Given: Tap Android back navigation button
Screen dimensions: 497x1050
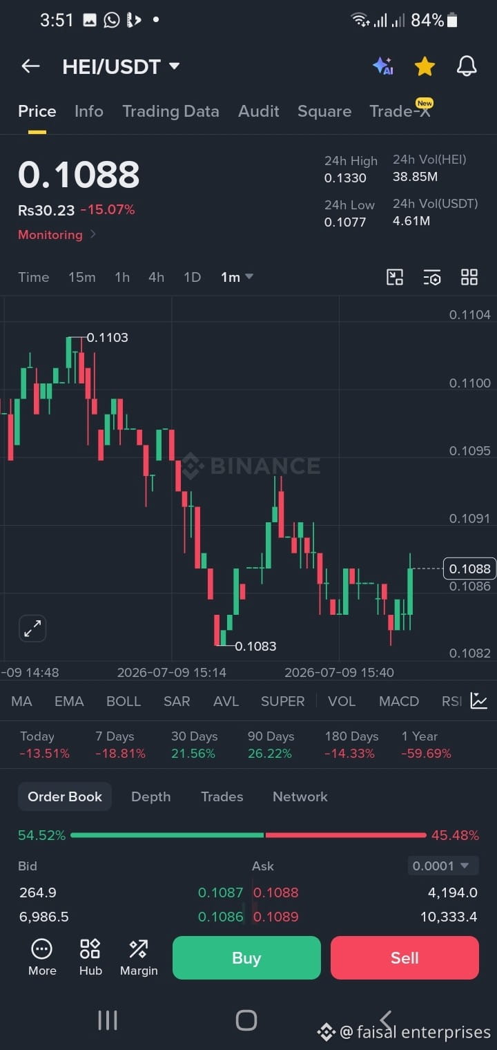Looking at the screenshot, I should coord(386,1020).
